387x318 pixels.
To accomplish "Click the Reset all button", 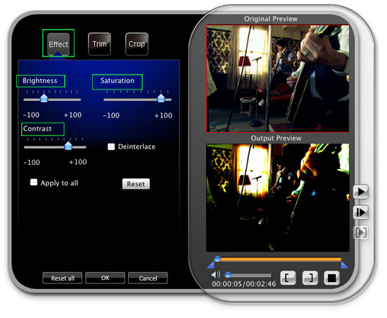I will [63, 279].
